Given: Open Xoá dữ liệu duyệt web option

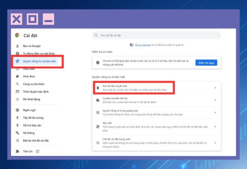Looking at the screenshot, I should 156,88.
